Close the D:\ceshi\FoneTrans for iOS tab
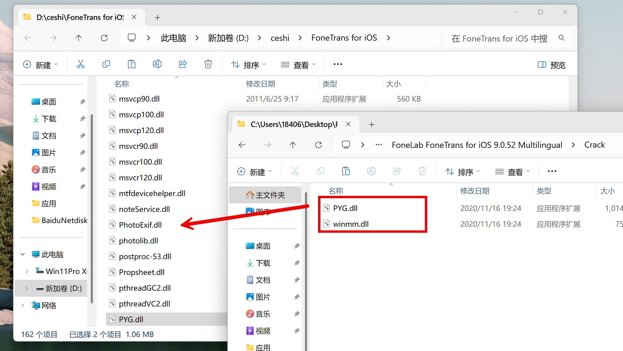Image resolution: width=623 pixels, height=351 pixels. [x=134, y=17]
